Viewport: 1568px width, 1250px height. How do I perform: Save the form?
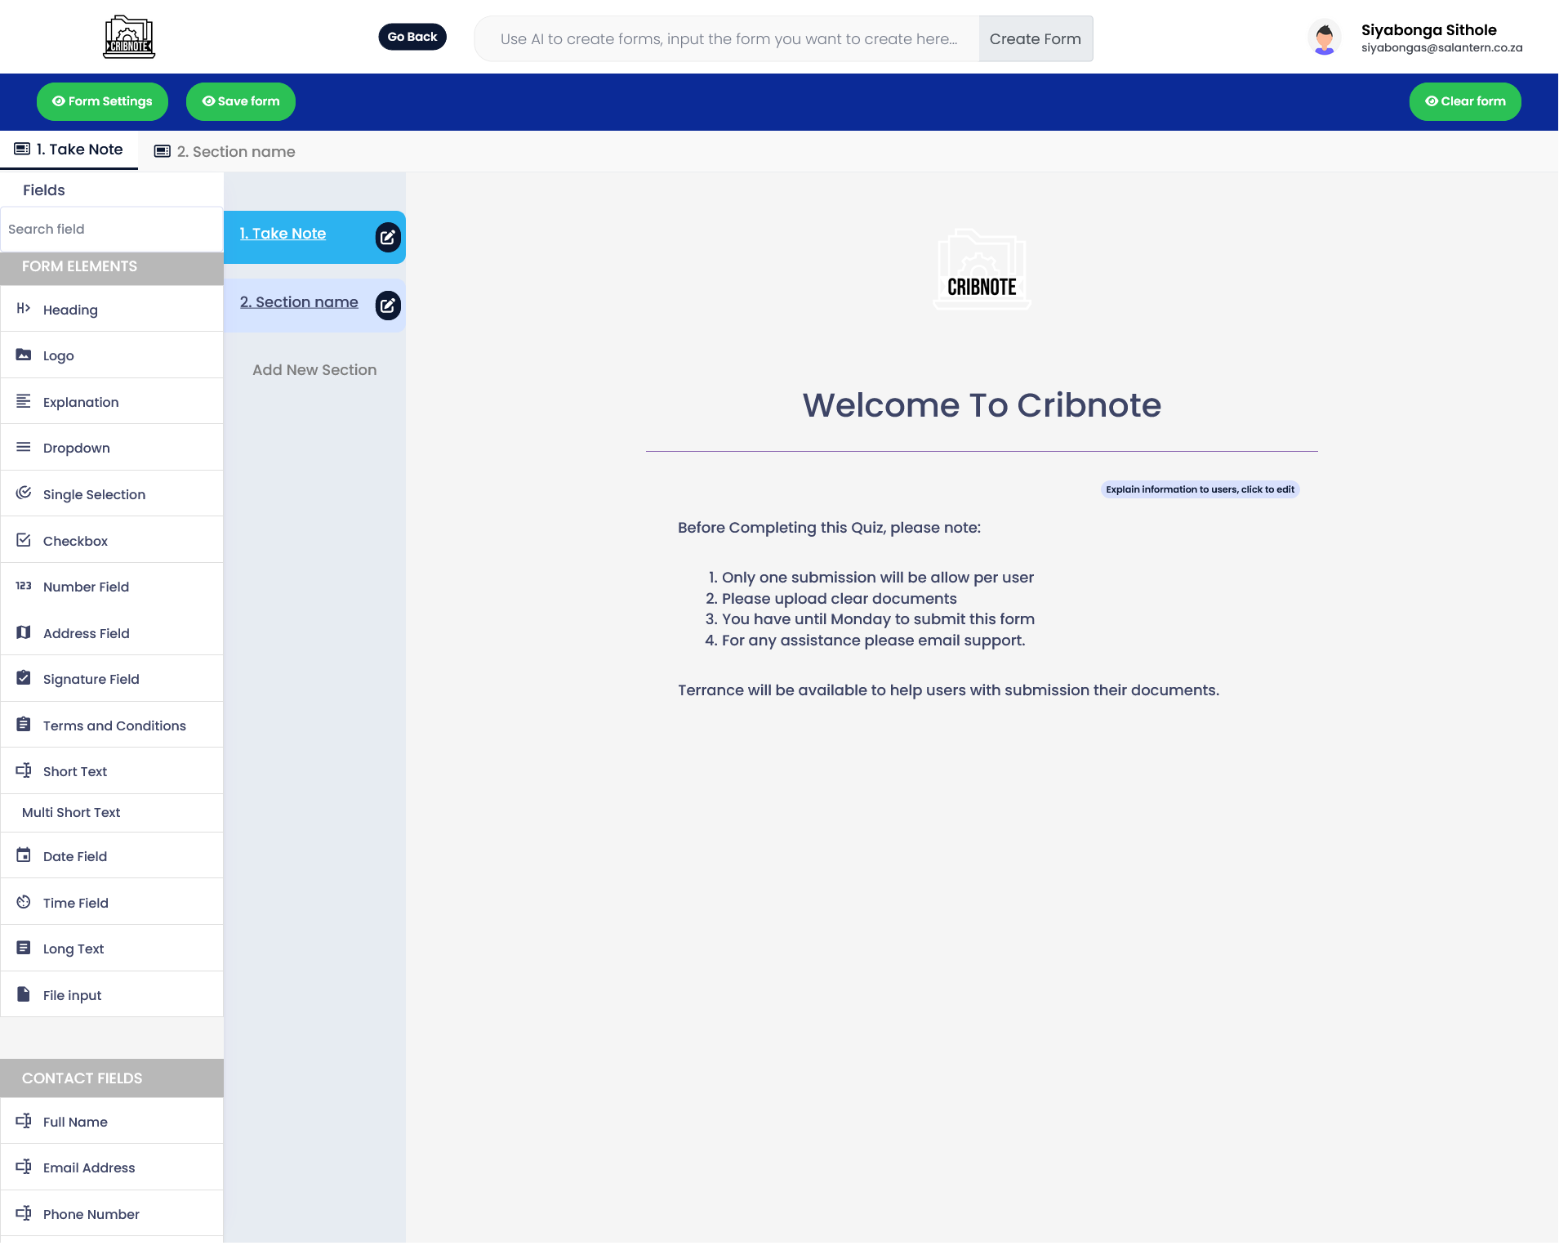click(240, 101)
